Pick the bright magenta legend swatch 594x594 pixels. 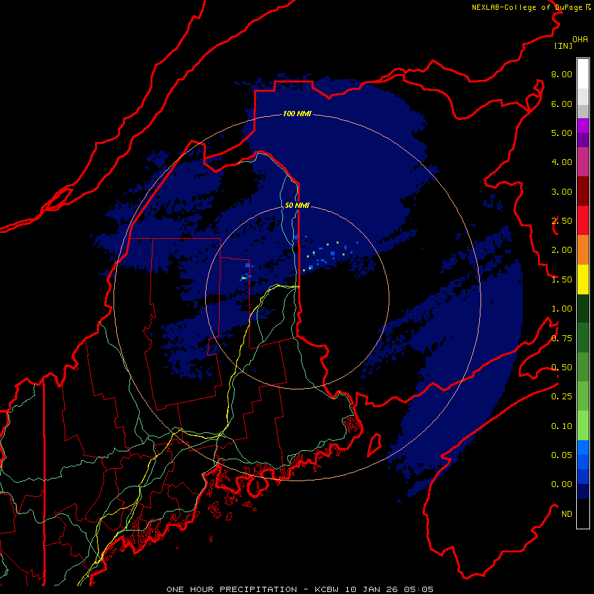click(x=583, y=125)
